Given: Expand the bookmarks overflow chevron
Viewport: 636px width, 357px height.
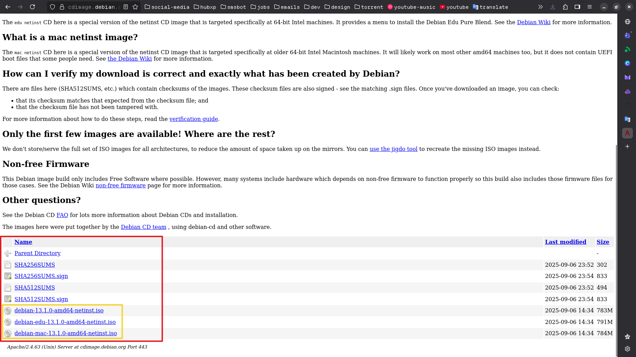Looking at the screenshot, I should point(540,7).
